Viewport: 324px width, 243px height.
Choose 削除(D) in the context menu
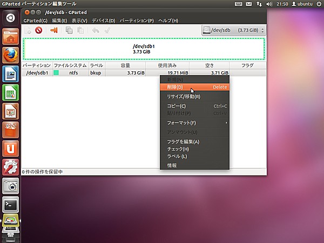pyautogui.click(x=194, y=87)
